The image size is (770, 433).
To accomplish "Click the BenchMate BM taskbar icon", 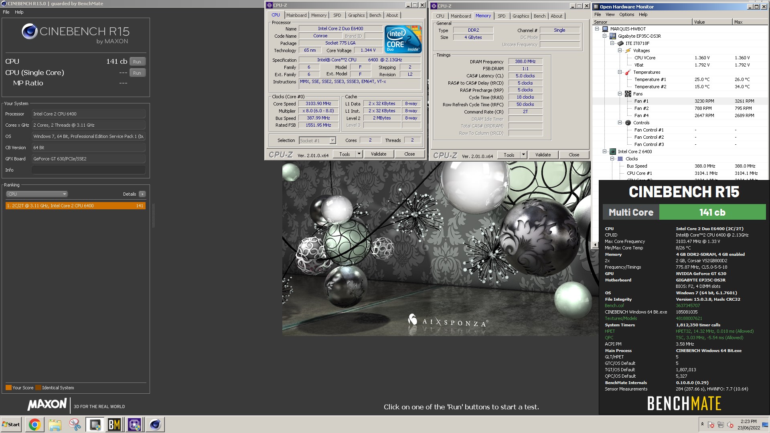I will point(115,425).
